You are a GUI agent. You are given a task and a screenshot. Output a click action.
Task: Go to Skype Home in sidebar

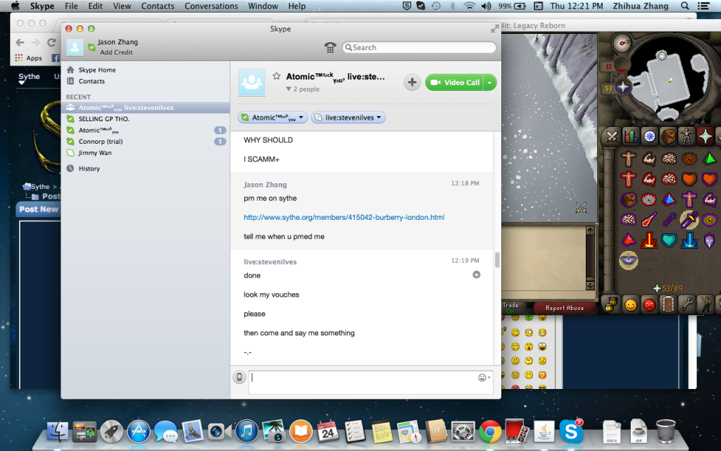(96, 70)
